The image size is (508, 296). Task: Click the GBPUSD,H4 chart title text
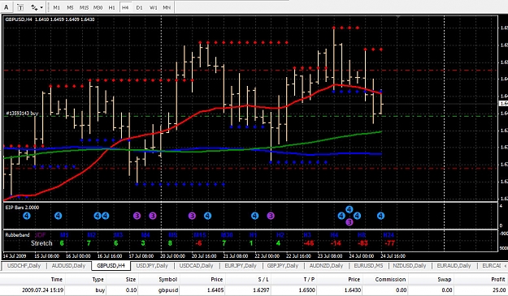[x=19, y=19]
